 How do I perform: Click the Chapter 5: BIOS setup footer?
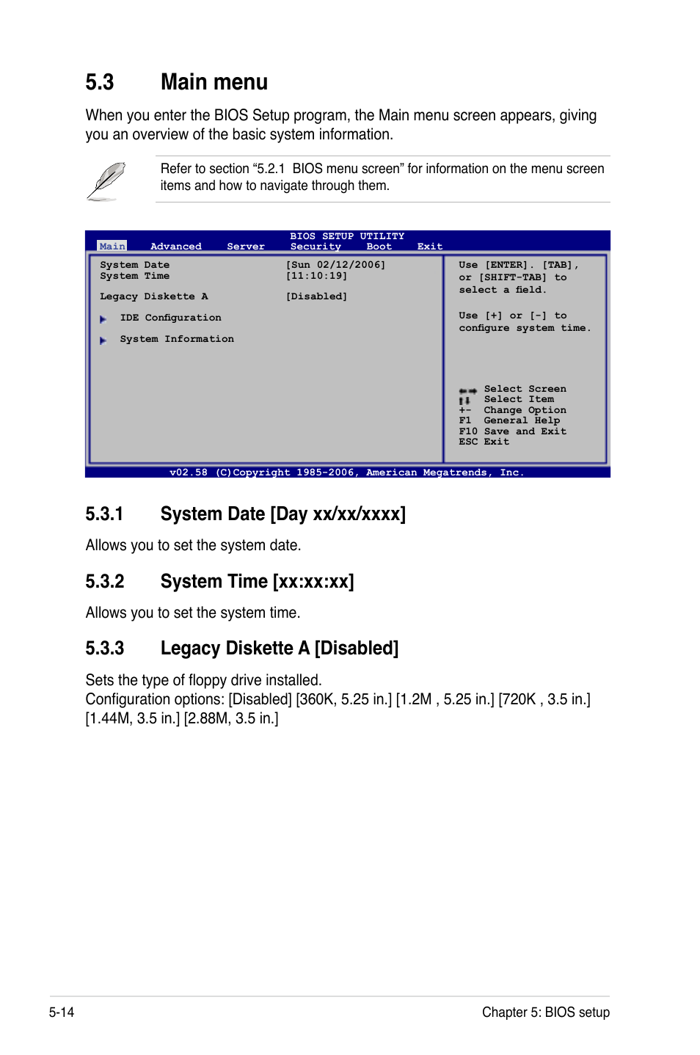[x=546, y=1012]
